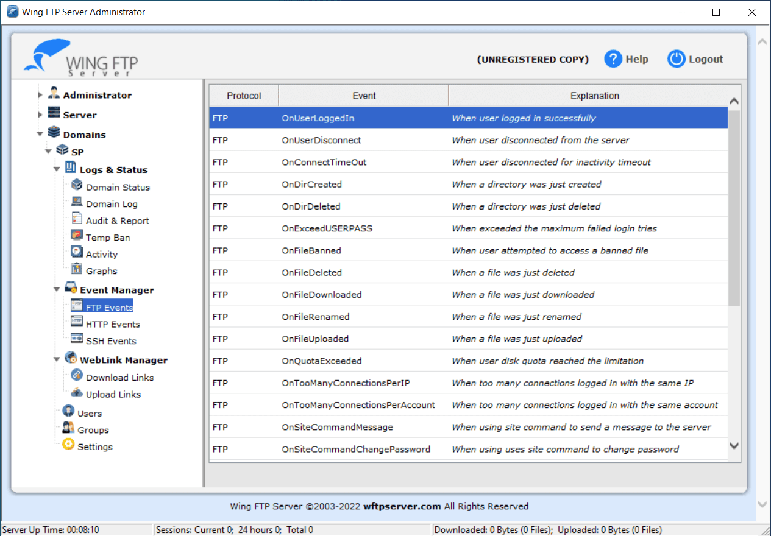Screen dimensions: 771x536
Task: Select the OnSiteCommandChangePassword event
Action: (x=469, y=449)
